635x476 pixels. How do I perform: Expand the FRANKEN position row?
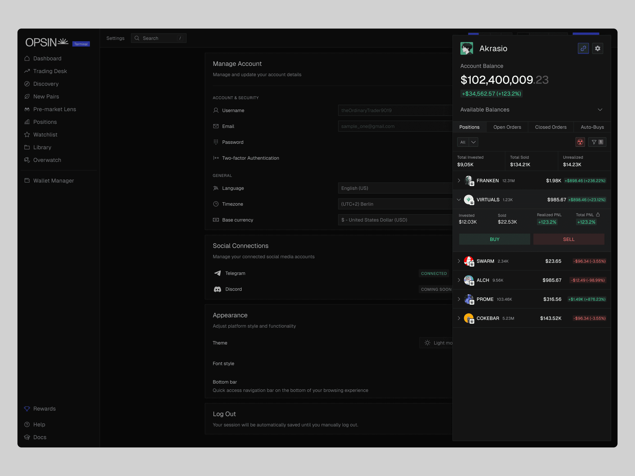coord(459,181)
